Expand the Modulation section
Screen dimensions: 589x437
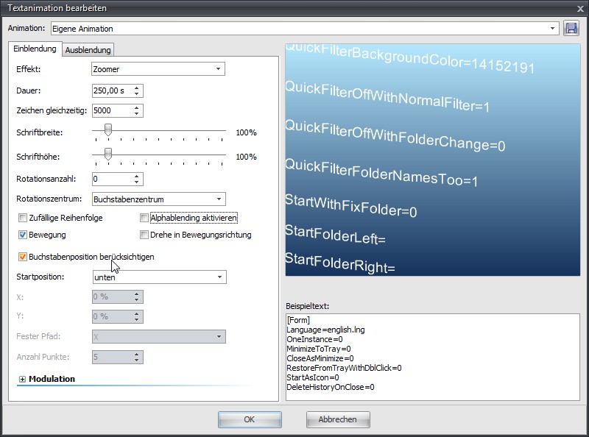[x=23, y=380]
